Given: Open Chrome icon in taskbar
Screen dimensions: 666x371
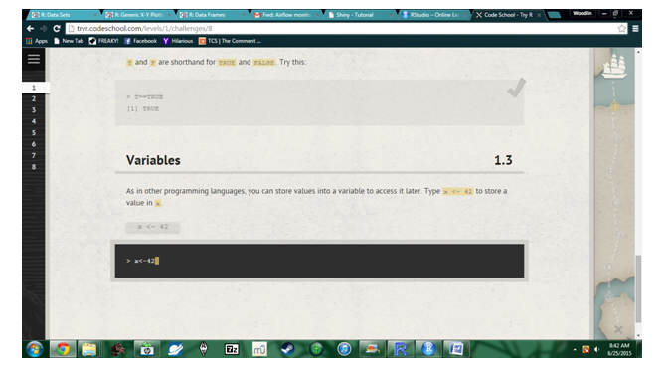Looking at the screenshot, I should click(63, 349).
